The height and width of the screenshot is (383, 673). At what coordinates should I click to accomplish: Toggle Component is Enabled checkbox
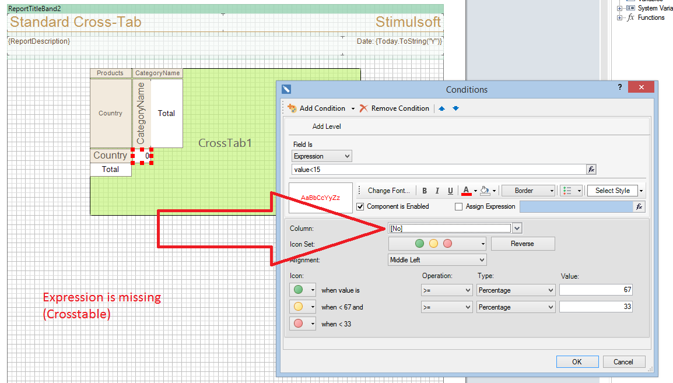click(x=360, y=207)
